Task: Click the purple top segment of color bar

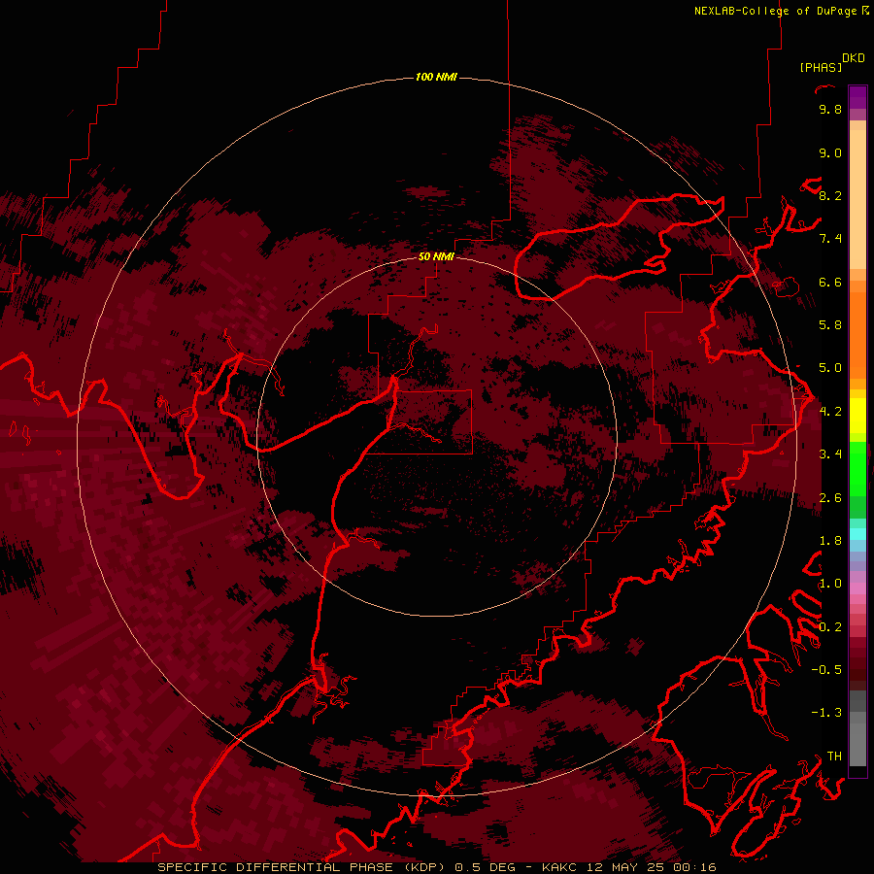Action: point(857,97)
